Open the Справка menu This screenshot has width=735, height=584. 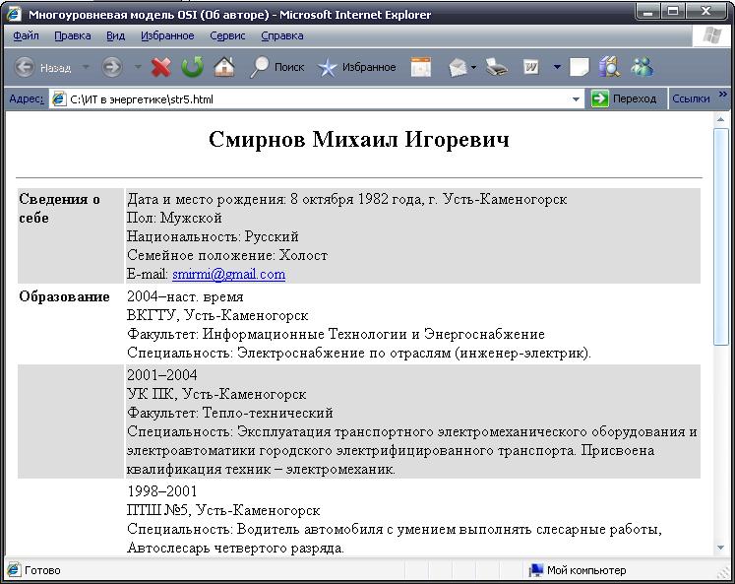[282, 35]
